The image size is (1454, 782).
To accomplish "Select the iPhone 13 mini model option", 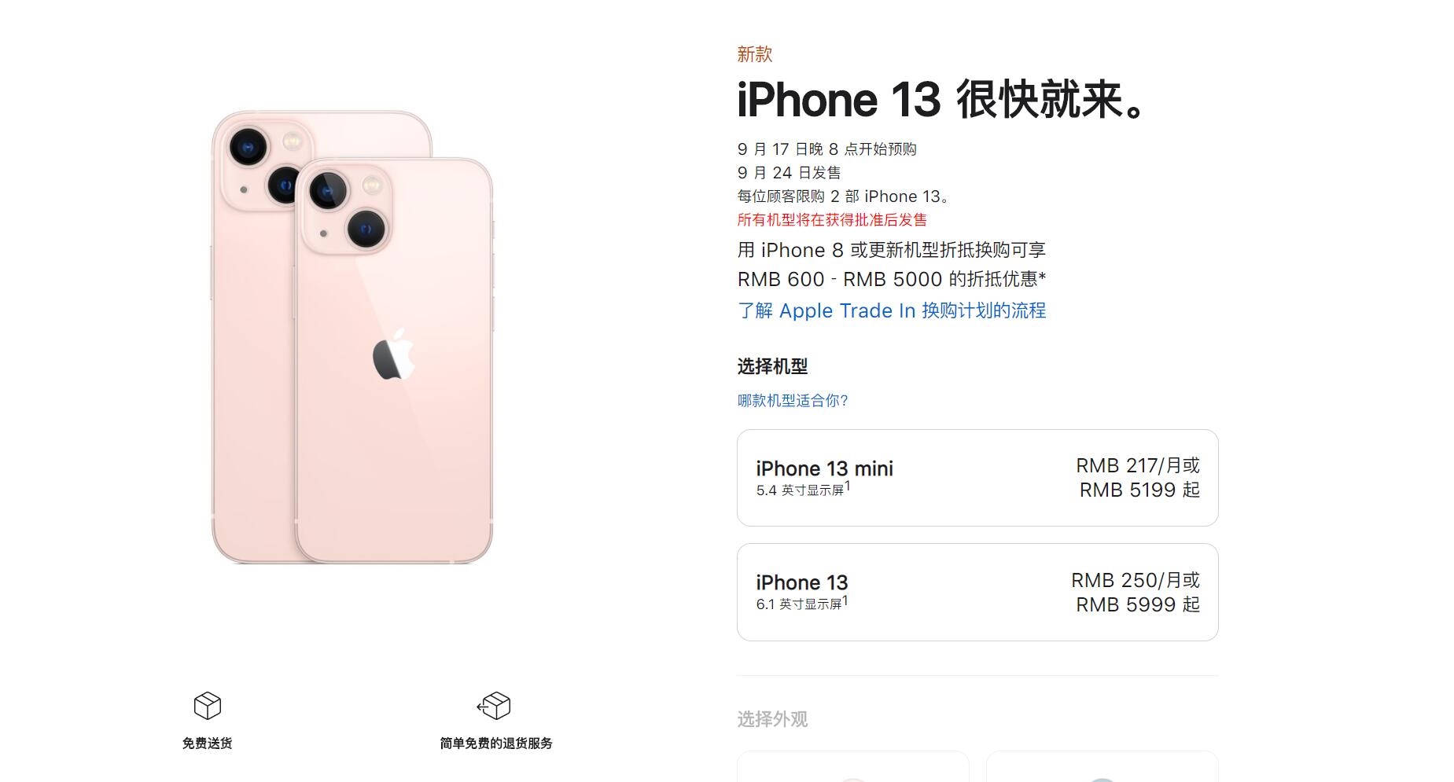I will coord(977,478).
